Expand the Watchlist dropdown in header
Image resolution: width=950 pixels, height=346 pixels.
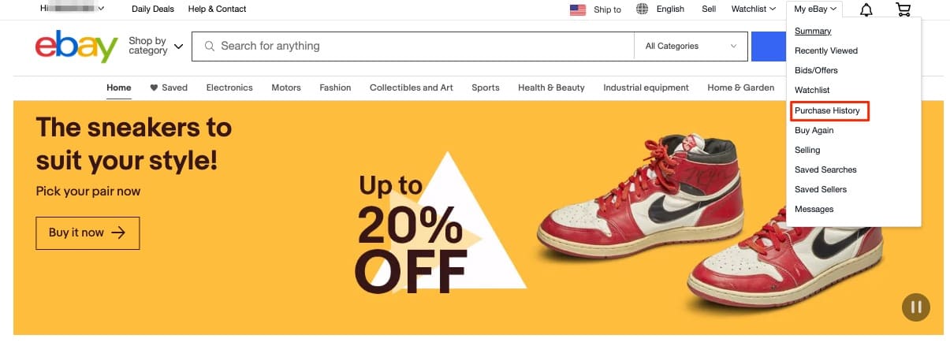click(x=753, y=9)
